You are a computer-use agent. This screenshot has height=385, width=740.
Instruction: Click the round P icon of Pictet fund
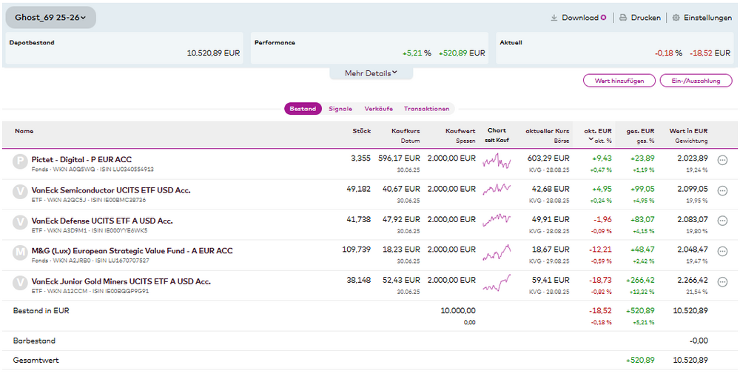pyautogui.click(x=20, y=161)
